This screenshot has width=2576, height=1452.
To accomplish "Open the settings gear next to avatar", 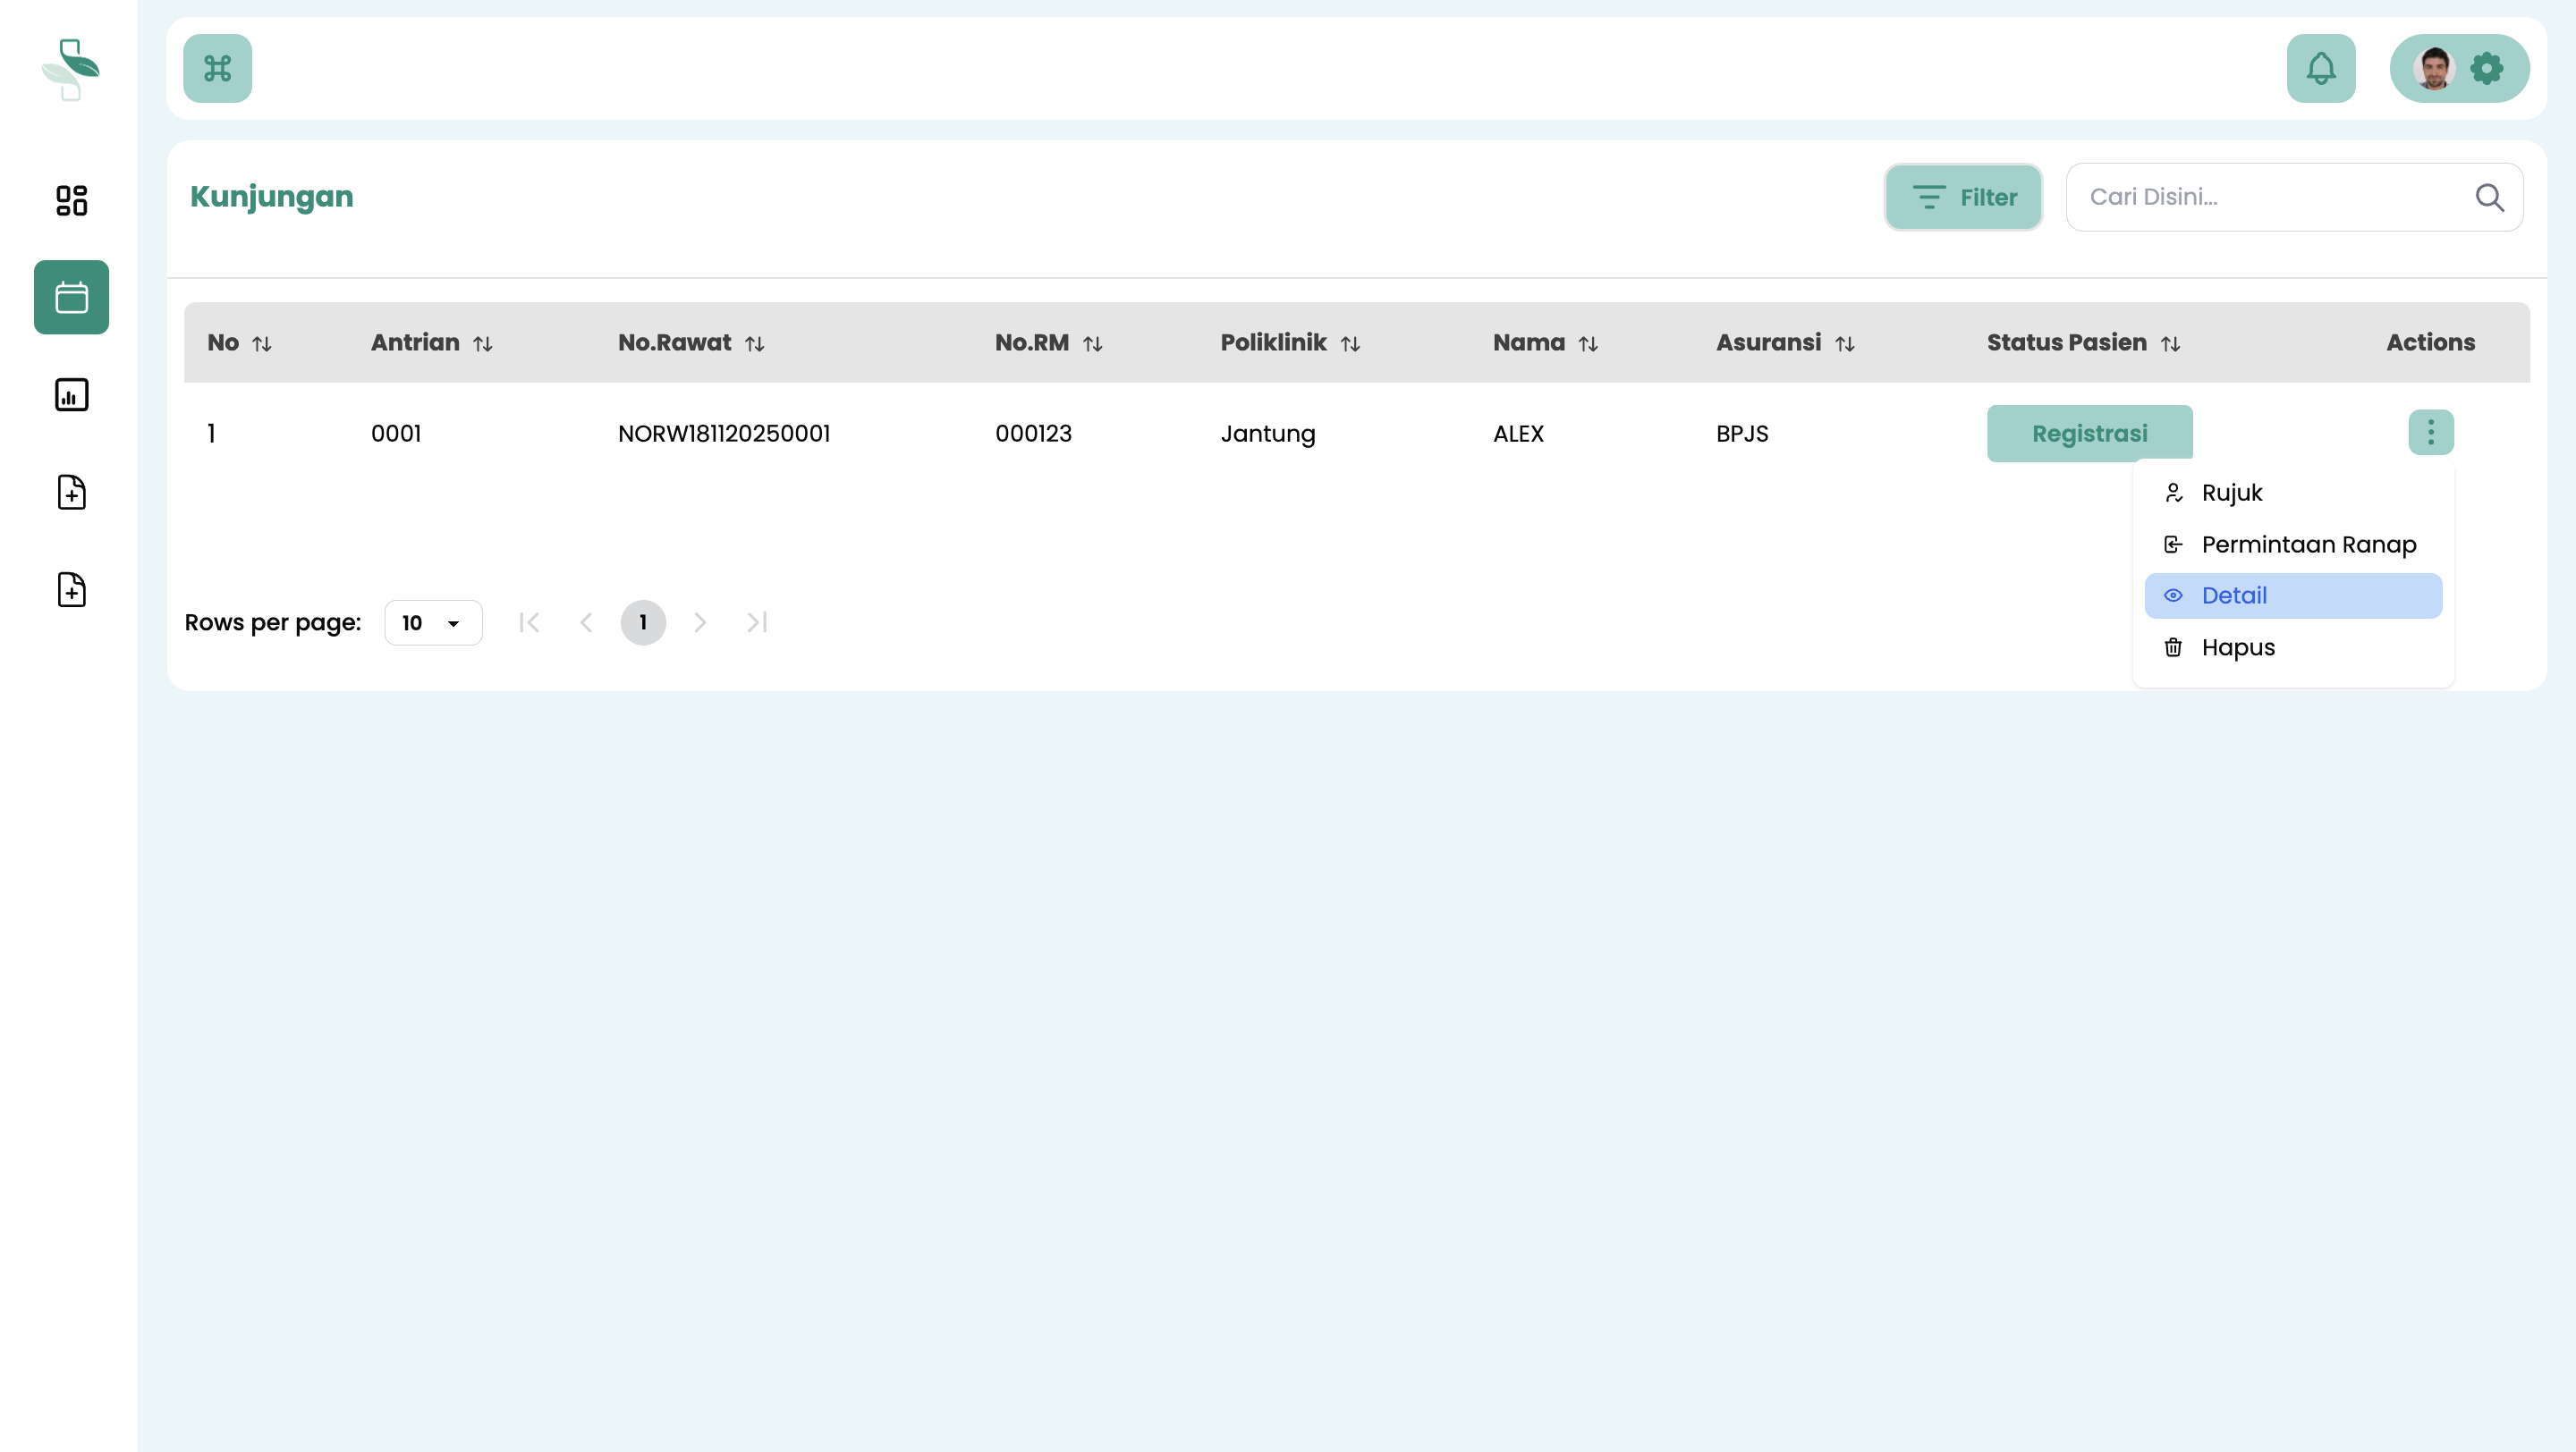I will coord(2487,68).
